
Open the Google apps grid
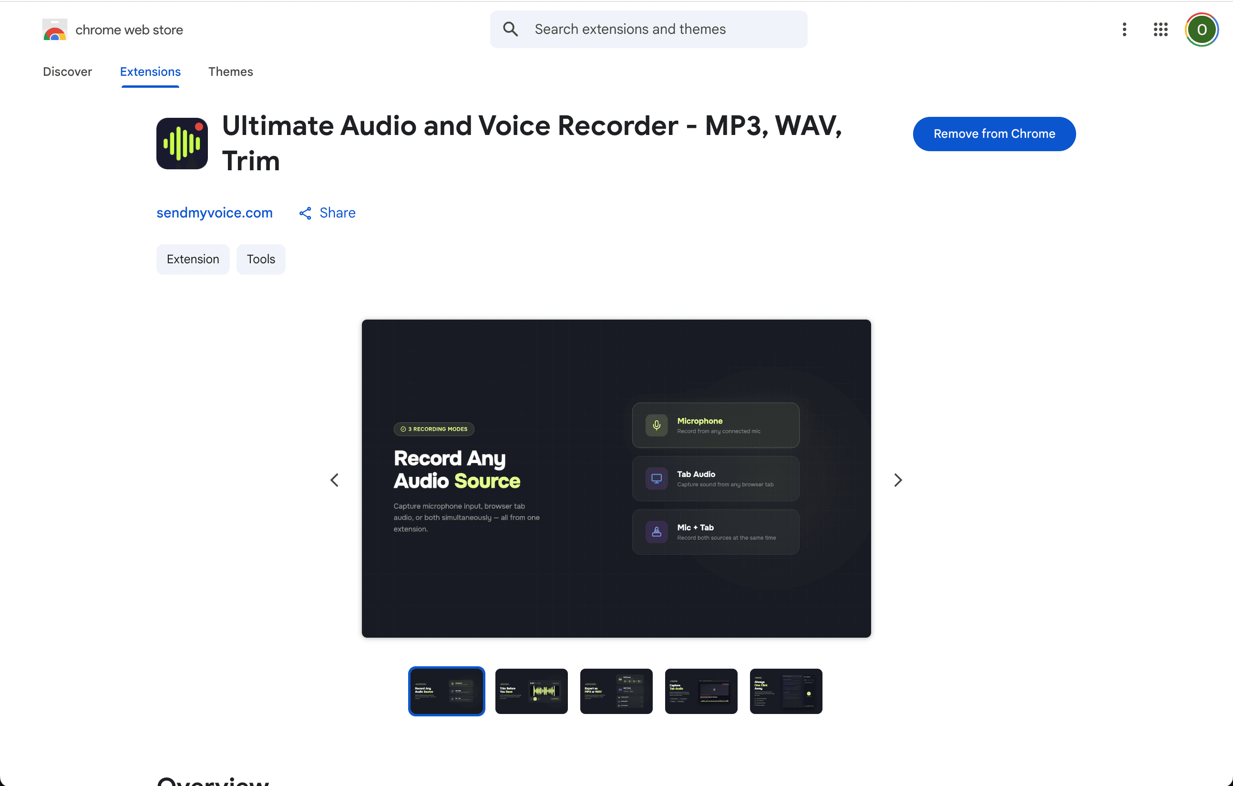(x=1161, y=29)
